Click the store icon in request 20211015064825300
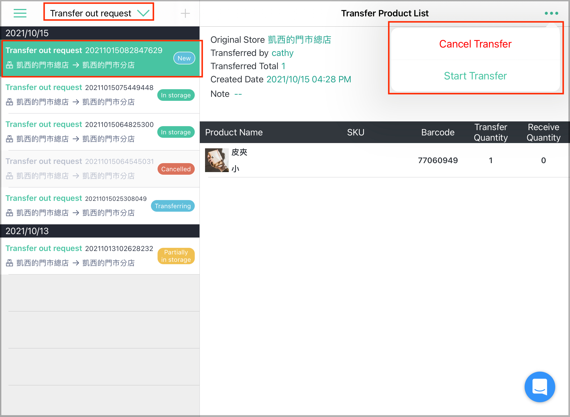The height and width of the screenshot is (417, 570). tap(9, 139)
